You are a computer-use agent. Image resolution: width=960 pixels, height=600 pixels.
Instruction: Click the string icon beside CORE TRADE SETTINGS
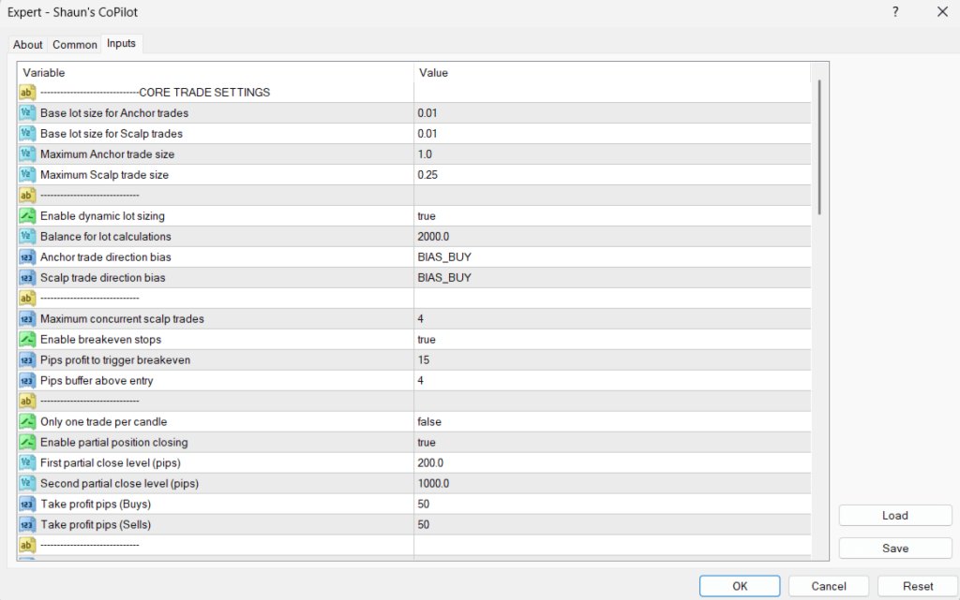tap(27, 93)
